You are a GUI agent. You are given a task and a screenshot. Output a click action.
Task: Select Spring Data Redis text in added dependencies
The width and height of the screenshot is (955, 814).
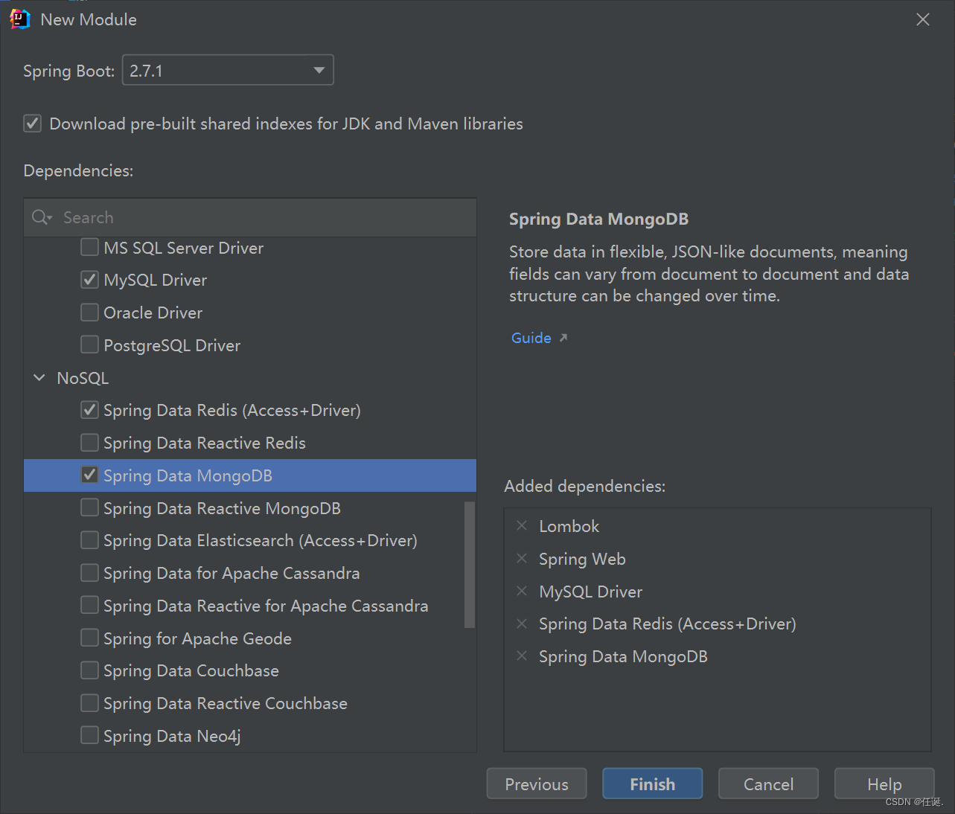(667, 624)
